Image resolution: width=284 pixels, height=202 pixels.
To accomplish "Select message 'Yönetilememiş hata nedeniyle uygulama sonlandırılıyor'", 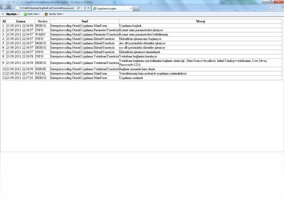I will coord(153,73).
